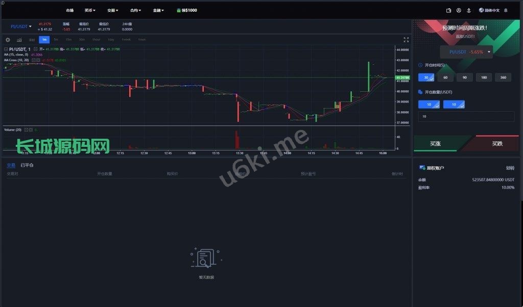Select the 15m chart interval
Image resolution: width=523 pixels, height=307 pixels.
68,40
